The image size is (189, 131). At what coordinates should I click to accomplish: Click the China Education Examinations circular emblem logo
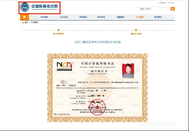point(25,7)
